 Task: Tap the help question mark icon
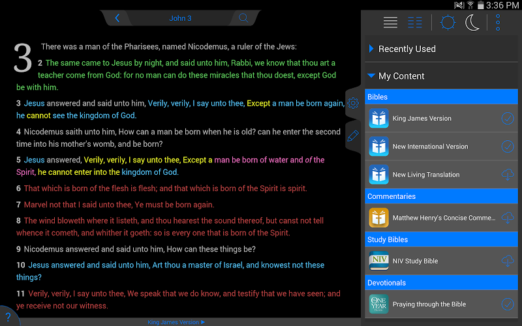point(8,317)
